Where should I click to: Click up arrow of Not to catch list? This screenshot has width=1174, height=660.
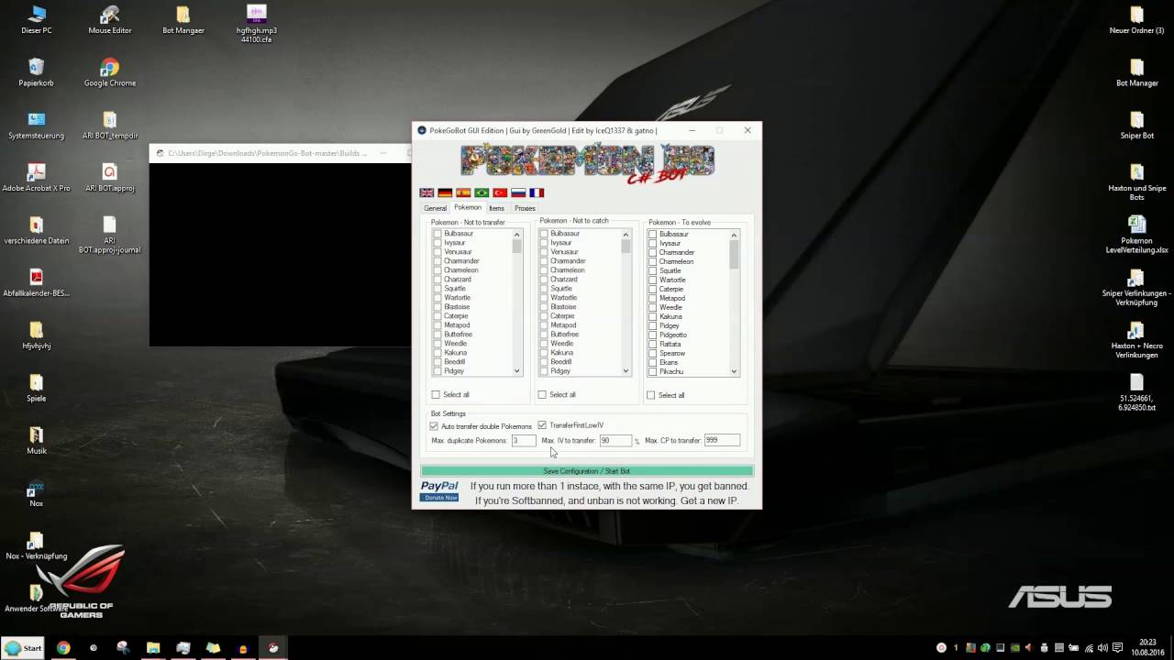coord(626,234)
